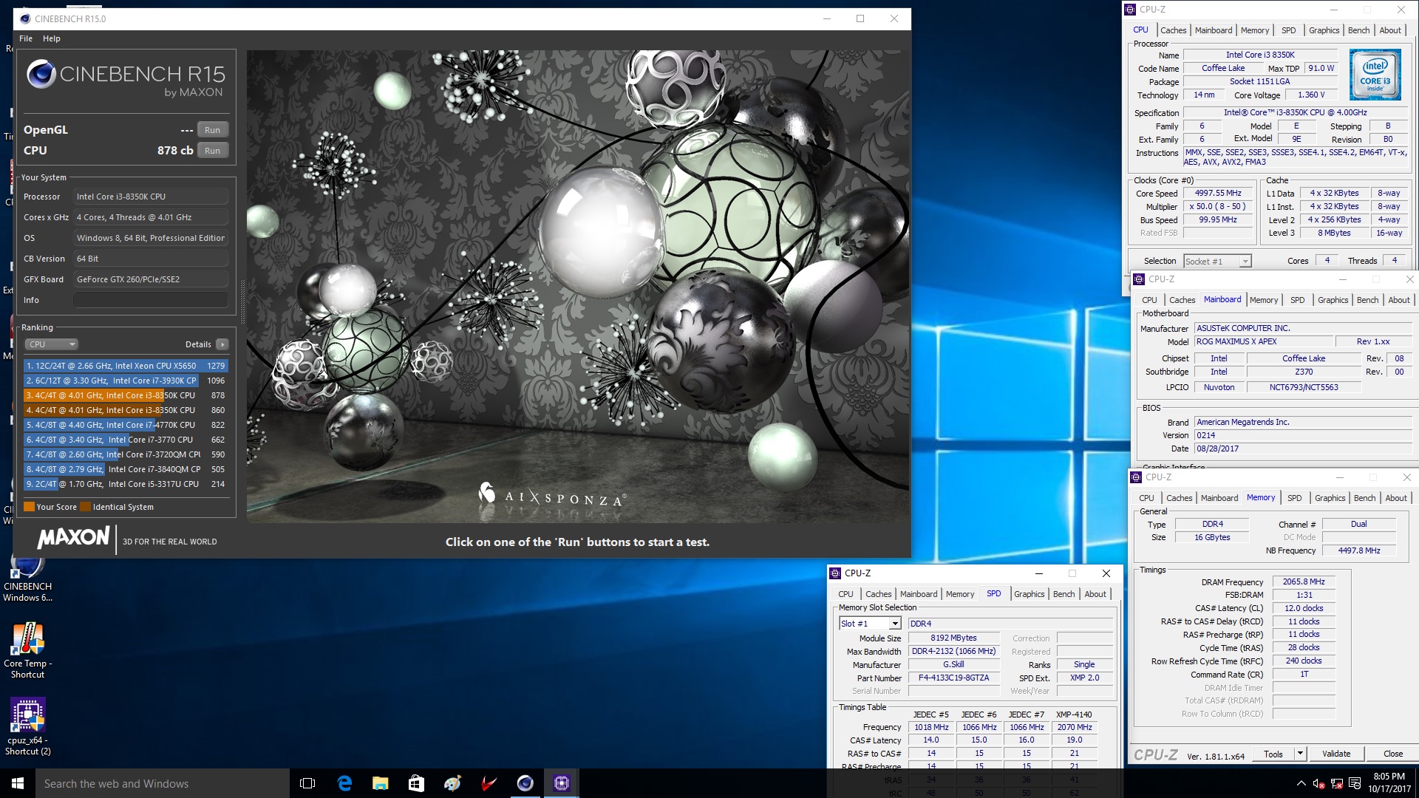The width and height of the screenshot is (1419, 798).
Task: Select the Xeon X5650 ranking entry
Action: [126, 366]
